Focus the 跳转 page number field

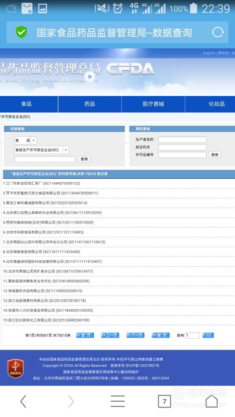click(192, 335)
